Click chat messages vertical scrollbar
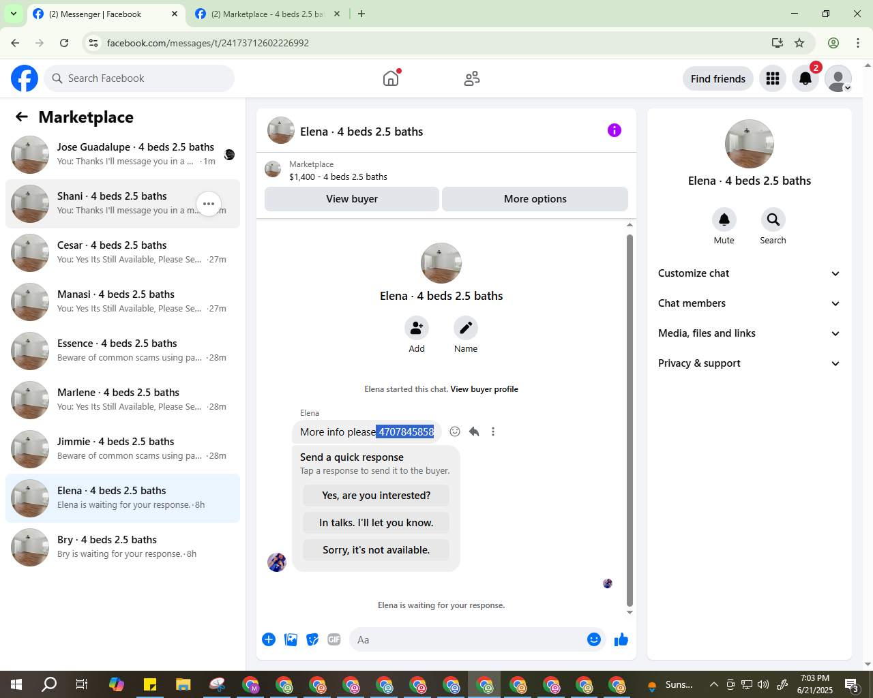 tap(630, 421)
